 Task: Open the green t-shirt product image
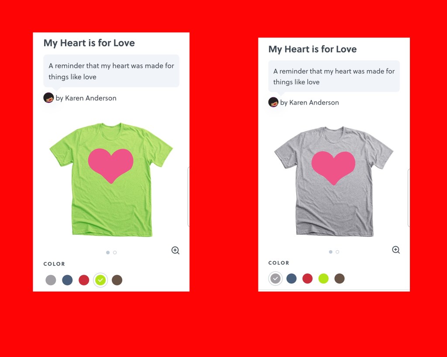point(111,179)
